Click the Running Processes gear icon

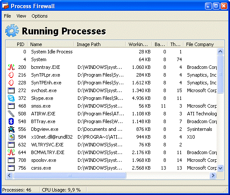click(x=12, y=31)
